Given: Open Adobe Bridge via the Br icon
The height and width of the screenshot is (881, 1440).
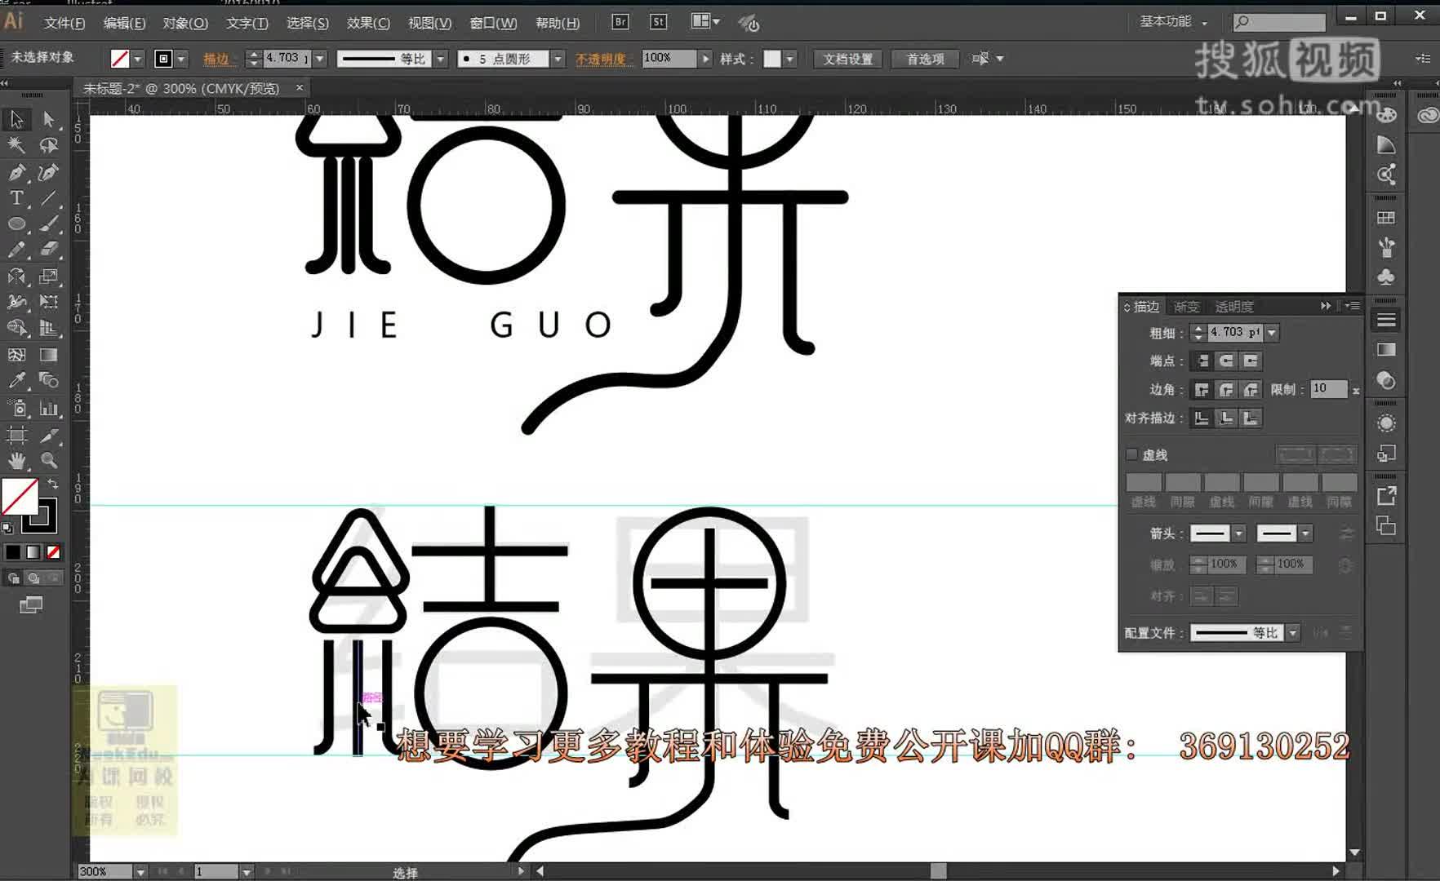Looking at the screenshot, I should pyautogui.click(x=619, y=22).
